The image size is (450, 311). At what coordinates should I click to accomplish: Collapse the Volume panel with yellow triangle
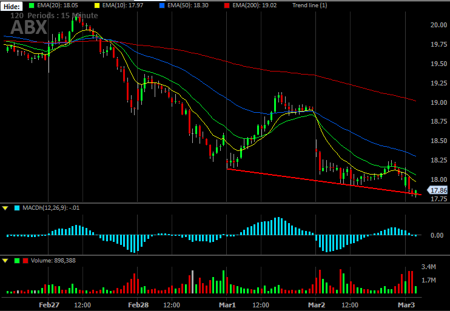5,261
